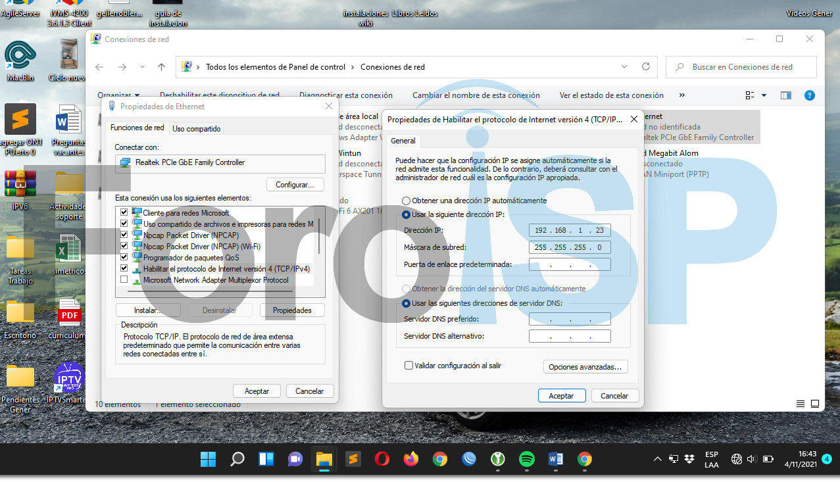Screen dimensions: 840x482
Task: Open the taskbar Search magnifier icon
Action: pos(237,459)
